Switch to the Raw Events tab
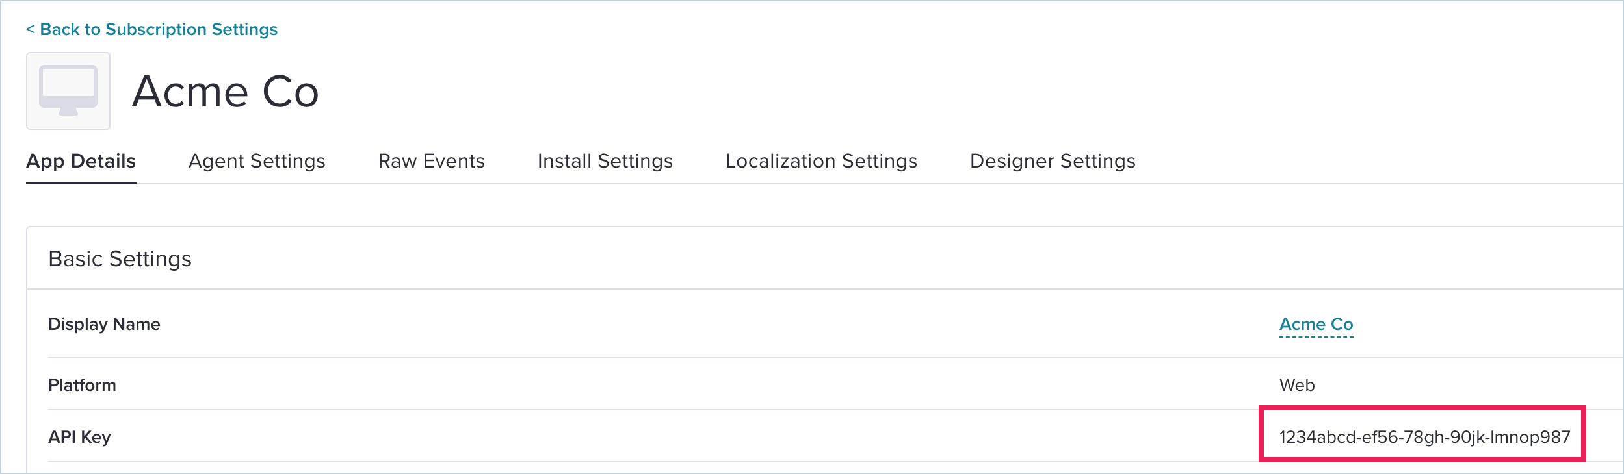The image size is (1624, 474). pos(432,161)
